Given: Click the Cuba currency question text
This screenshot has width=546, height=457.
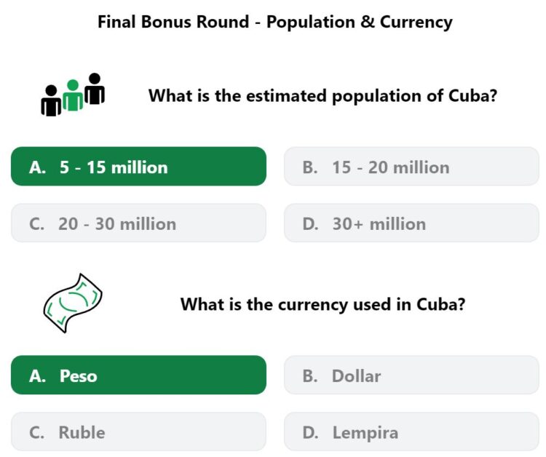Looking at the screenshot, I should [x=323, y=304].
